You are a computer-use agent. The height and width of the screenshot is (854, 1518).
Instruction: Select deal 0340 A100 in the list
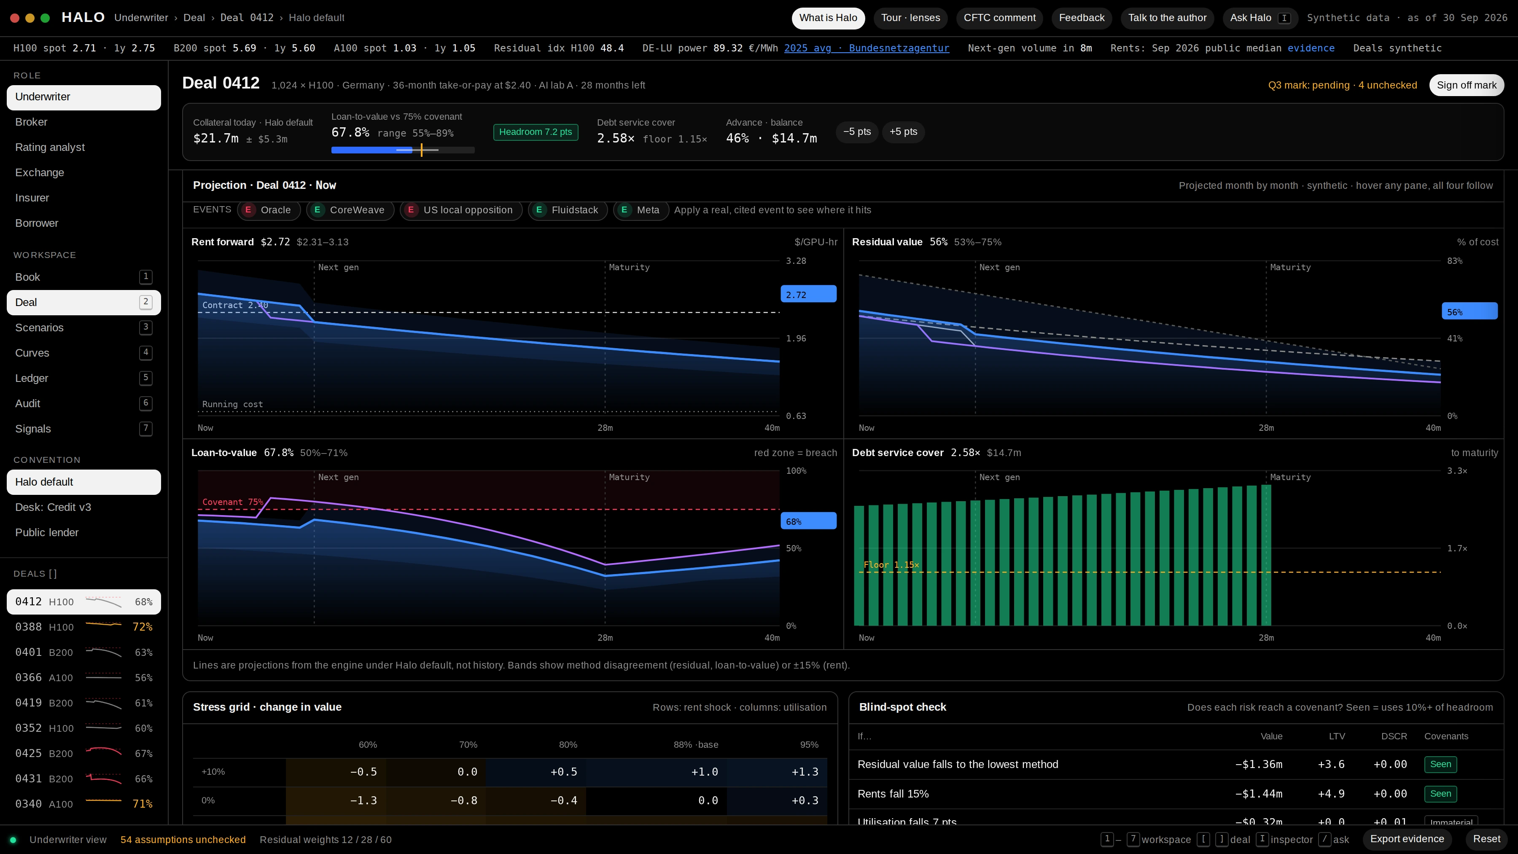point(83,805)
